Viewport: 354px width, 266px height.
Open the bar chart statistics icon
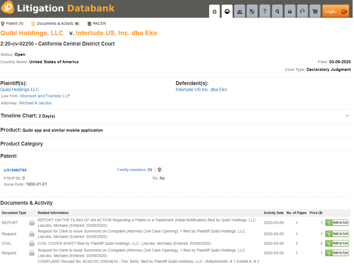pos(290,11)
